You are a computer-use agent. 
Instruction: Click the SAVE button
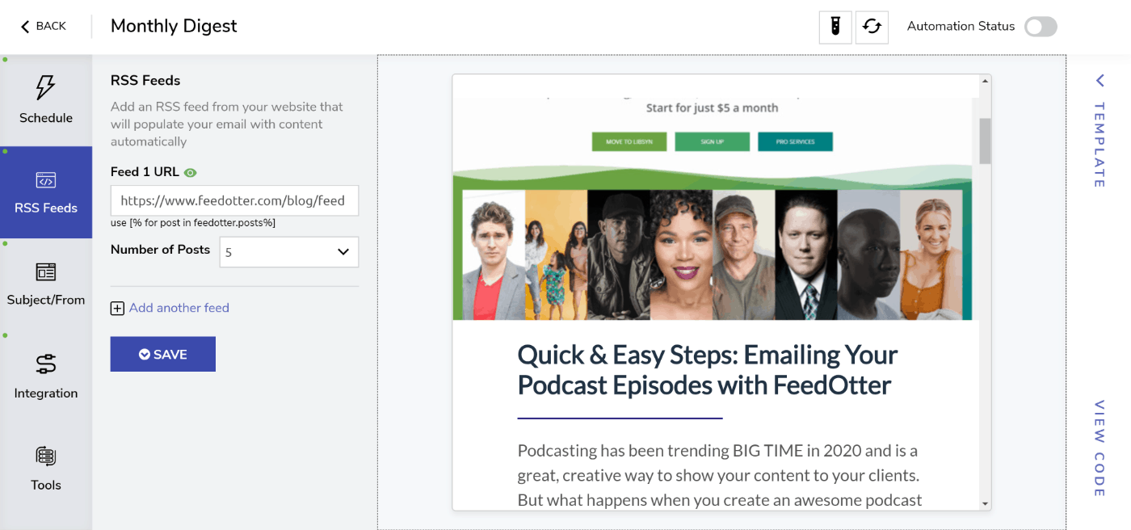coord(163,354)
